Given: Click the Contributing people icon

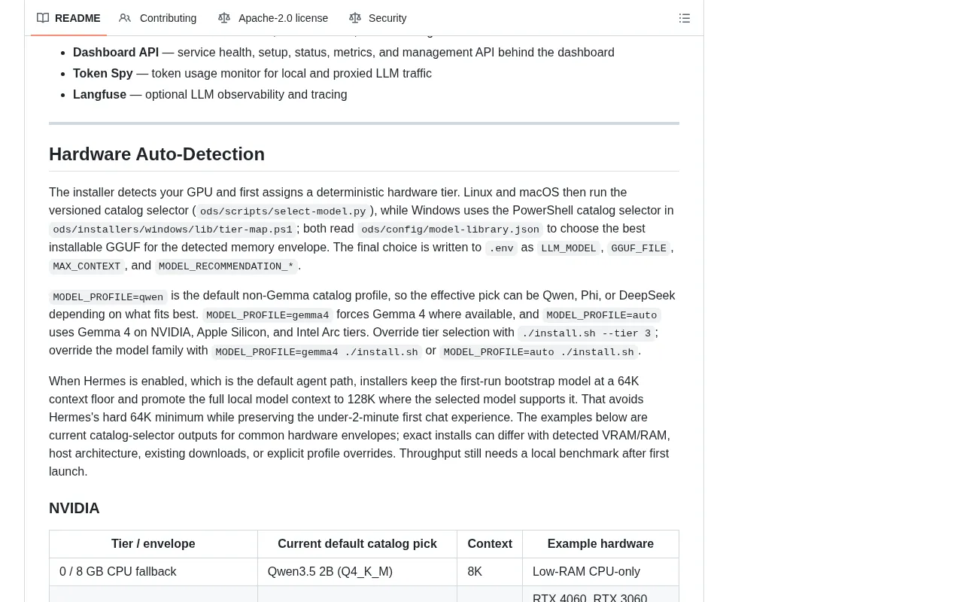Looking at the screenshot, I should click(x=125, y=18).
